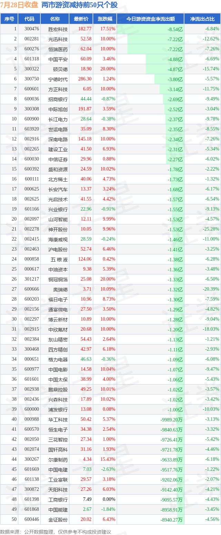The image size is (221, 535).
Task: Select the stock name 东山精密
Action: pos(58,339)
